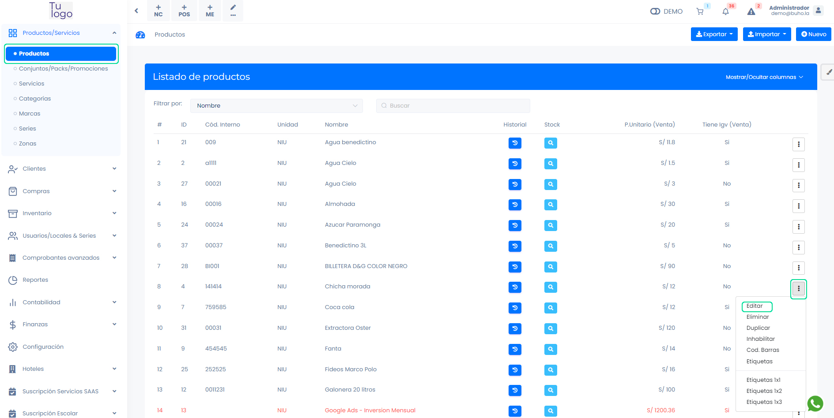
Task: Open notifications bell
Action: (x=725, y=11)
